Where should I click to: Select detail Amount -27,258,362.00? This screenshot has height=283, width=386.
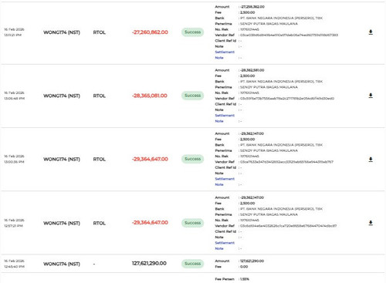tap(252, 7)
